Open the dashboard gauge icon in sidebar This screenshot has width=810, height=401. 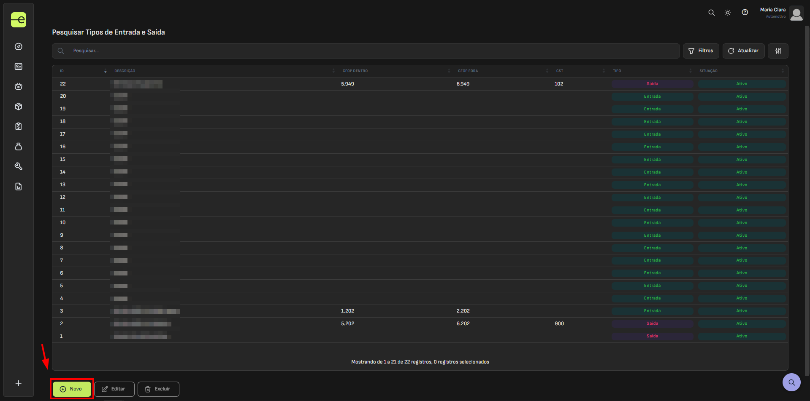click(19, 46)
